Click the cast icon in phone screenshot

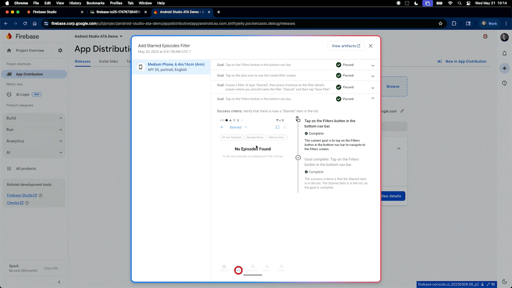[277, 127]
